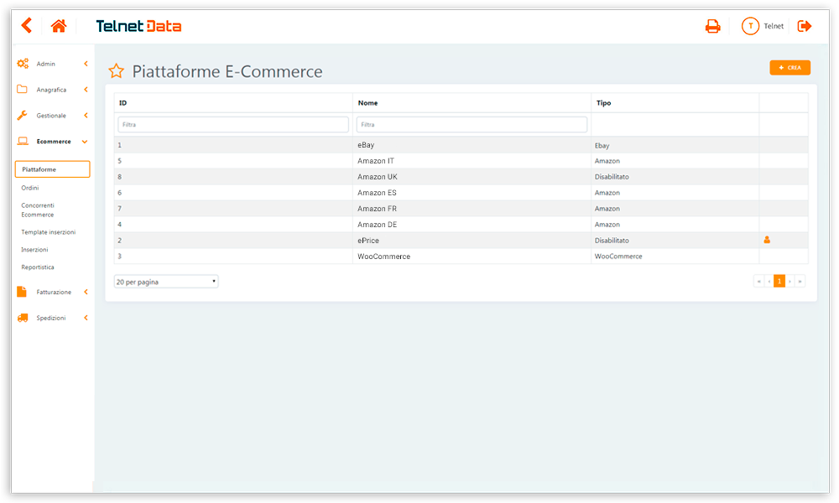Sort by the Tipo column header
Screen dimensions: 839x503
[603, 102]
